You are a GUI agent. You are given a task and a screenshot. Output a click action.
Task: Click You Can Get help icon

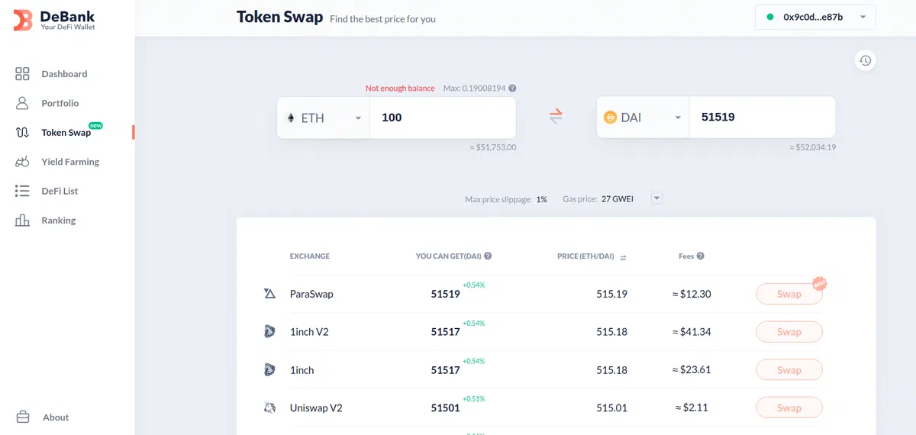coord(488,256)
